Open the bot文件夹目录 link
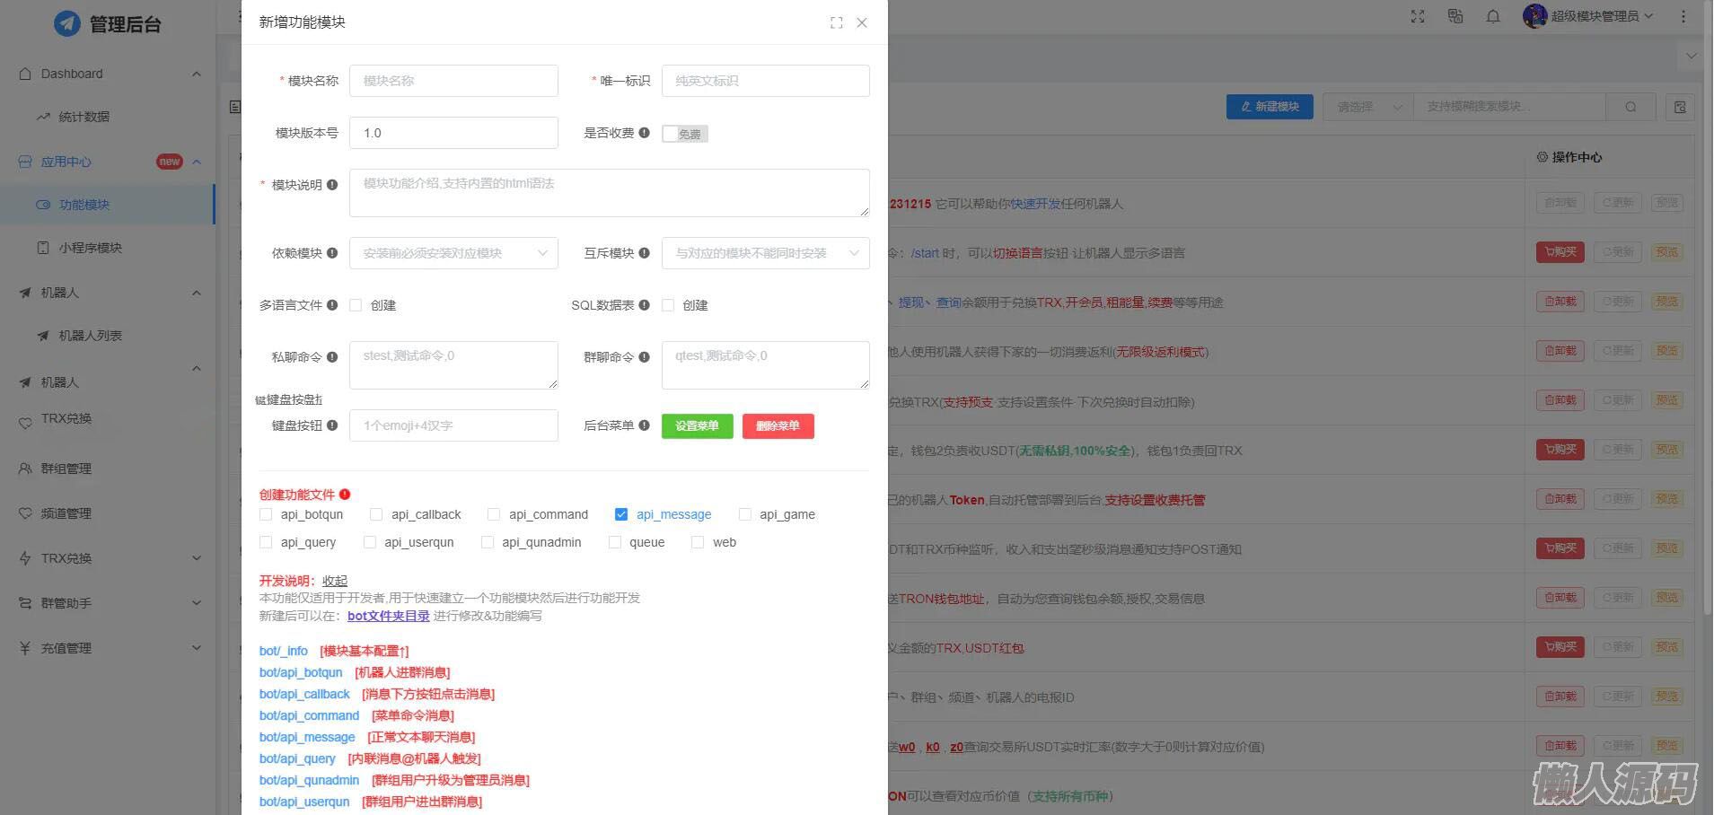This screenshot has height=815, width=1714. pyautogui.click(x=389, y=616)
